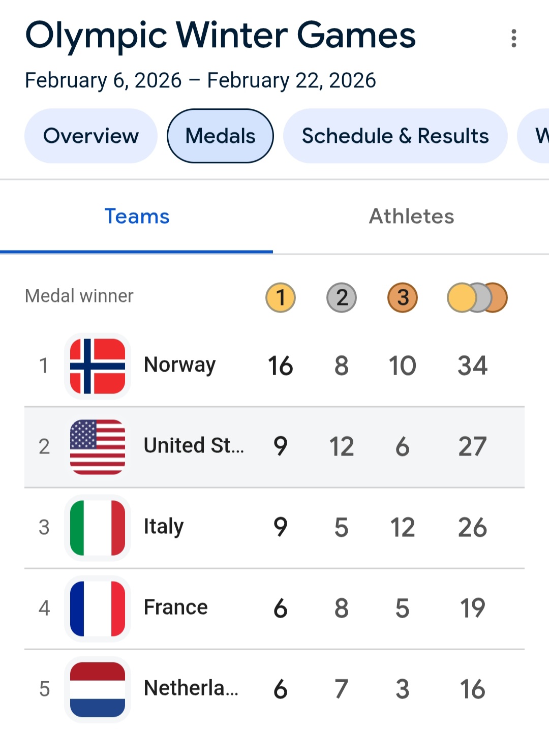Select the Teams tab
Image resolution: width=549 pixels, height=729 pixels.
[x=137, y=217]
